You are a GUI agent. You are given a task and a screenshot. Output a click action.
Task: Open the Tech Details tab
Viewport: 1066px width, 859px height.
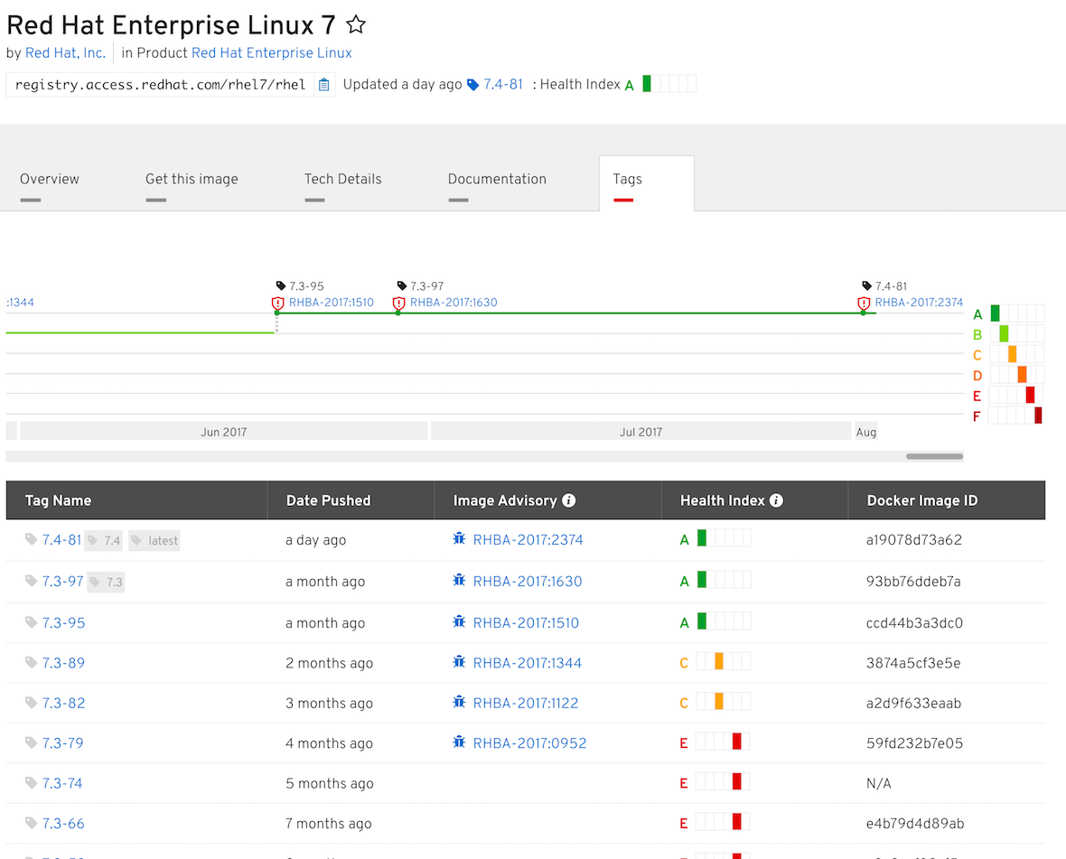(342, 180)
